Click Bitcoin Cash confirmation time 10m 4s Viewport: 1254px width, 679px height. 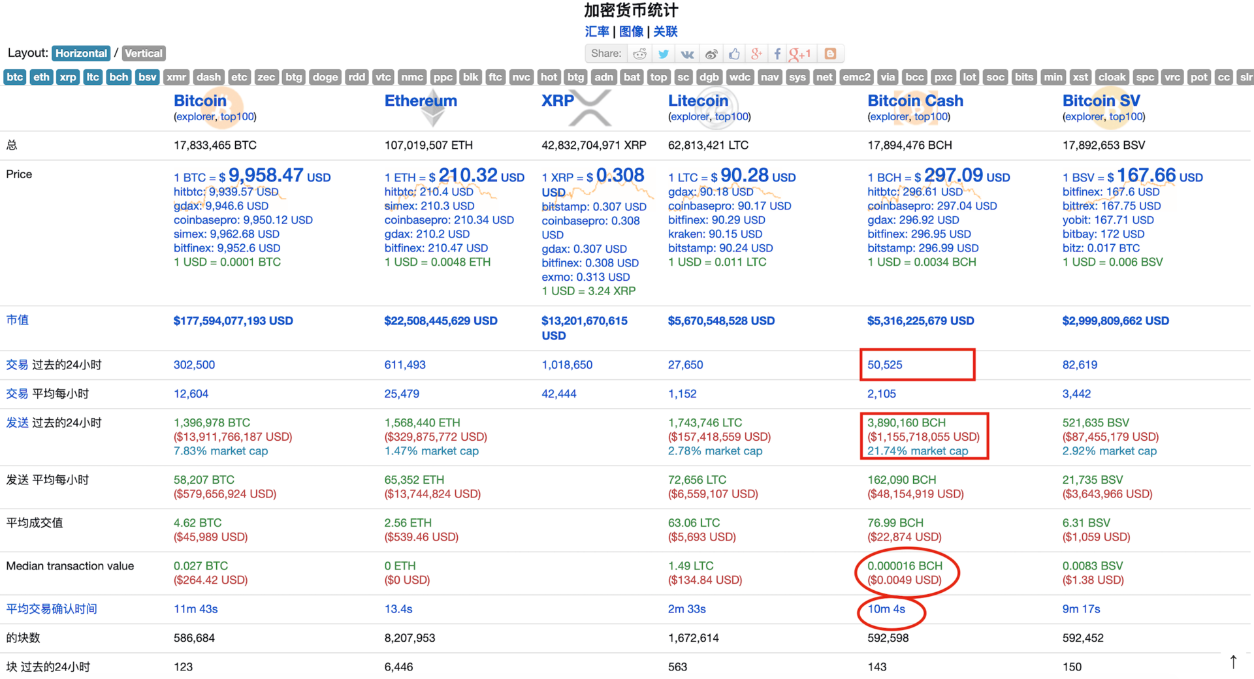[886, 609]
